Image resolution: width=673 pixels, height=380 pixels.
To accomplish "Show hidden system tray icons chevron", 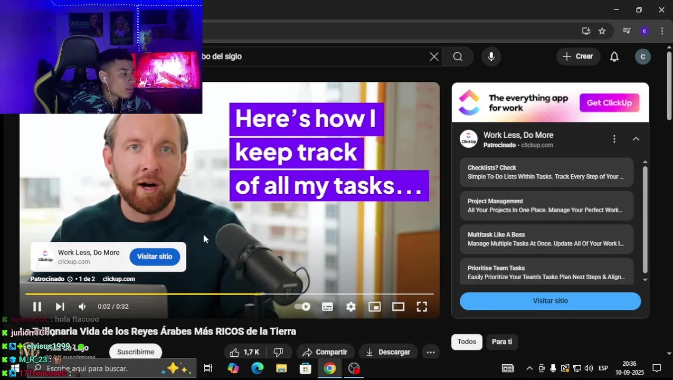I will pyautogui.click(x=529, y=368).
